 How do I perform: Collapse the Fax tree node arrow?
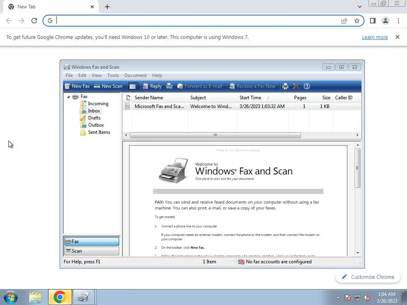pyautogui.click(x=68, y=97)
